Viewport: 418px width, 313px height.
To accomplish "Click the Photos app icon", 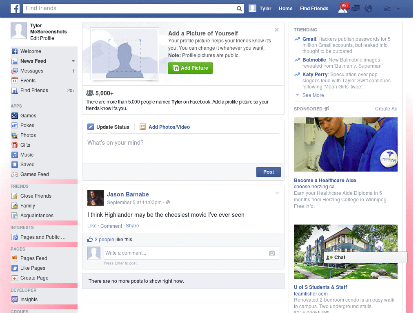I will (15, 135).
